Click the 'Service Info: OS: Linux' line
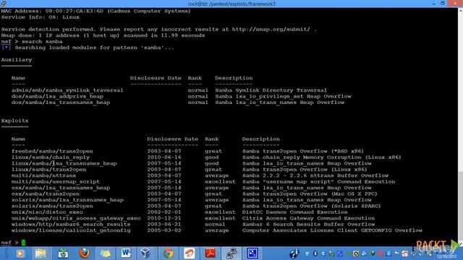The image size is (463, 260). 41,17
